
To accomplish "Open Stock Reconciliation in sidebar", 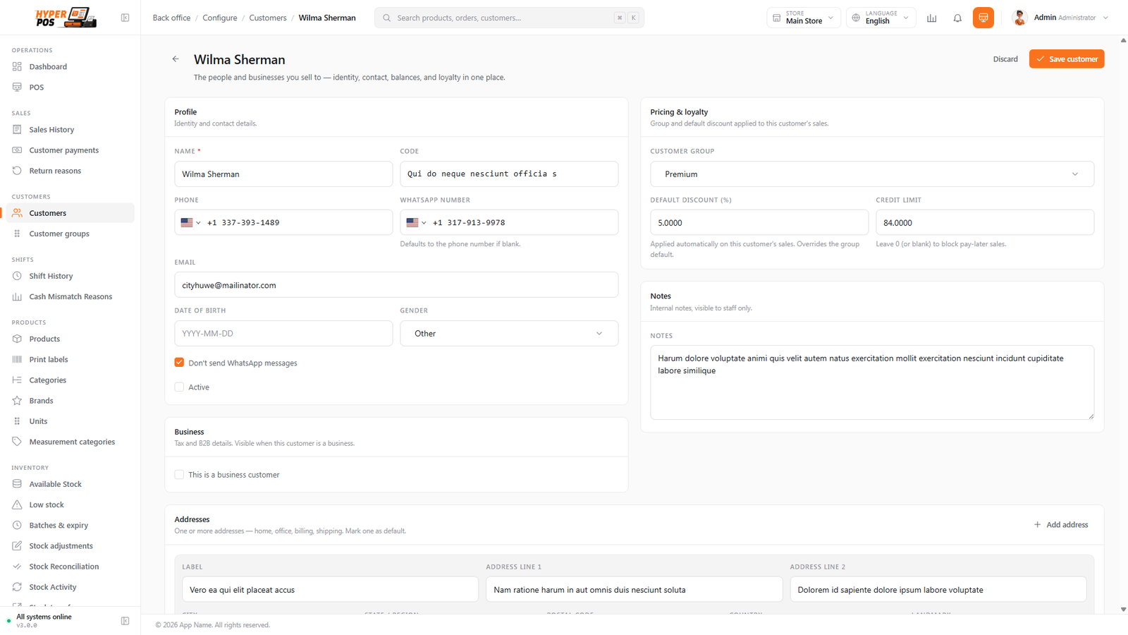I will (x=70, y=567).
